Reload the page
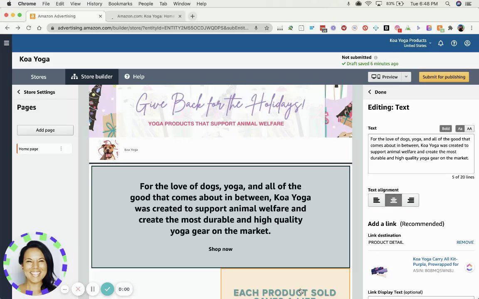The height and width of the screenshot is (299, 479). click(x=28, y=28)
